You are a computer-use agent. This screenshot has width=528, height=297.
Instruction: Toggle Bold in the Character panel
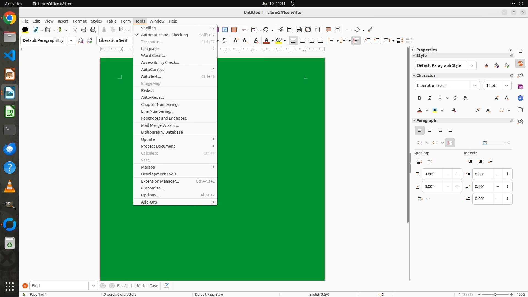[419, 98]
